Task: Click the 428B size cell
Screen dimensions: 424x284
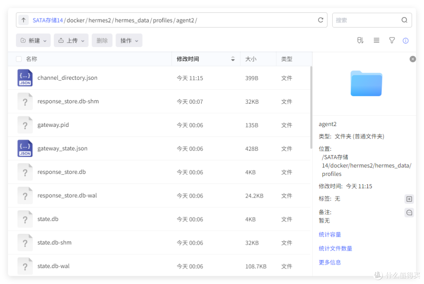Action: pyautogui.click(x=252, y=149)
